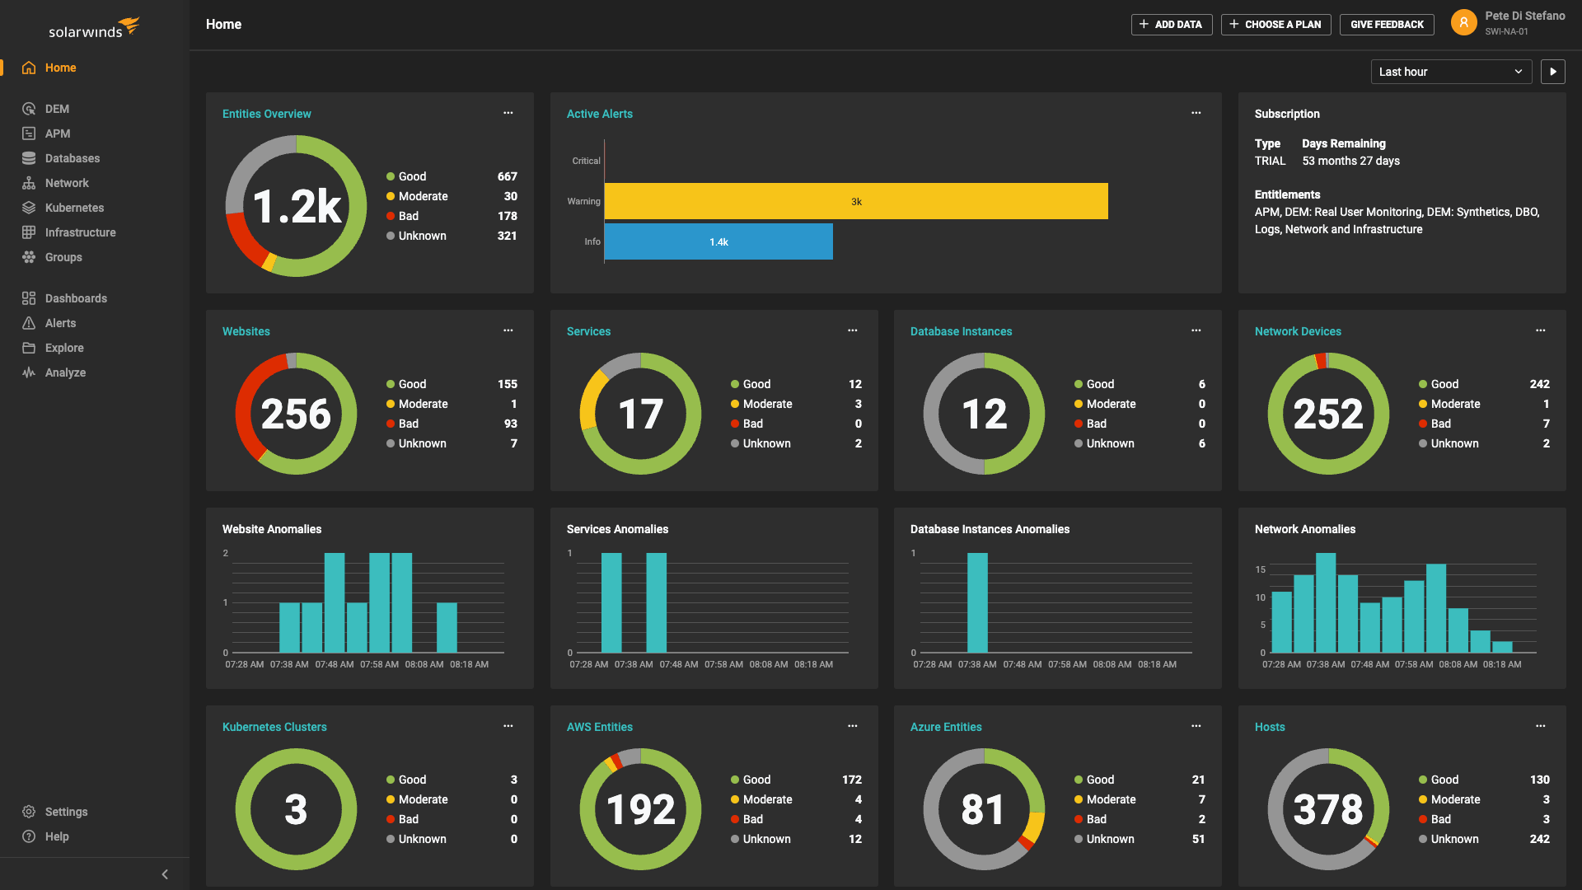Open the Dashboards panel
This screenshot has height=890, width=1582.
[76, 297]
